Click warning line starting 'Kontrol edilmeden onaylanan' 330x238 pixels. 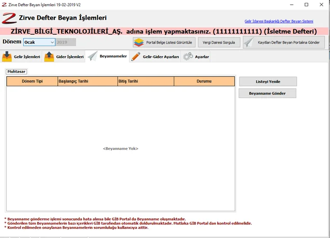(76, 227)
